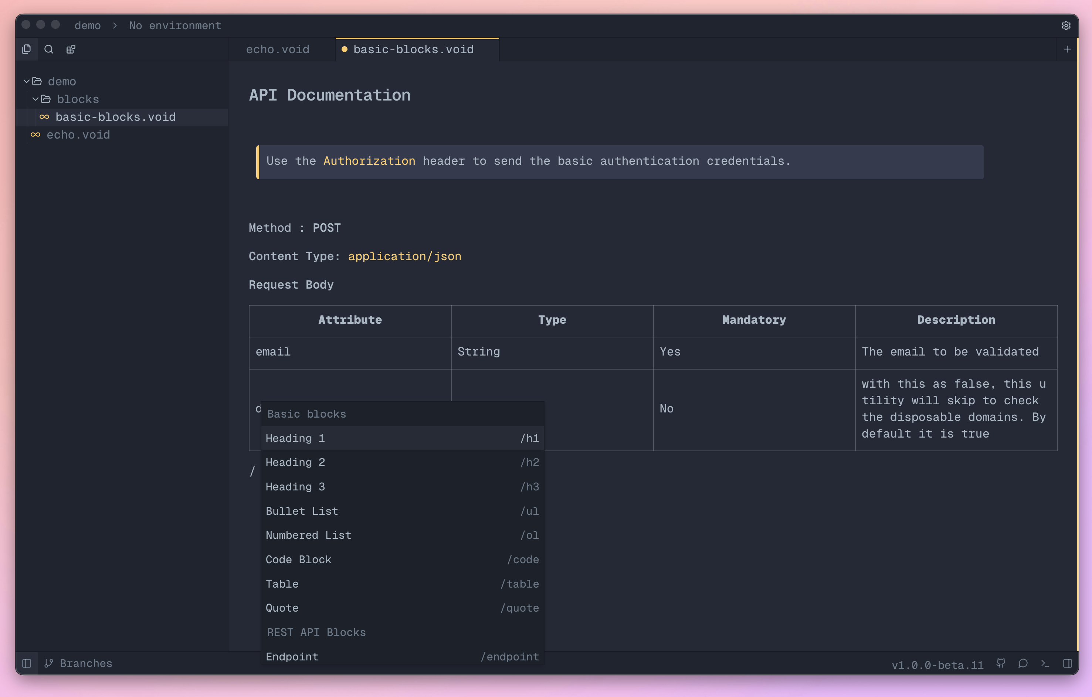Select the files icon in the sidebar toolbar
This screenshot has width=1092, height=697.
26,49
